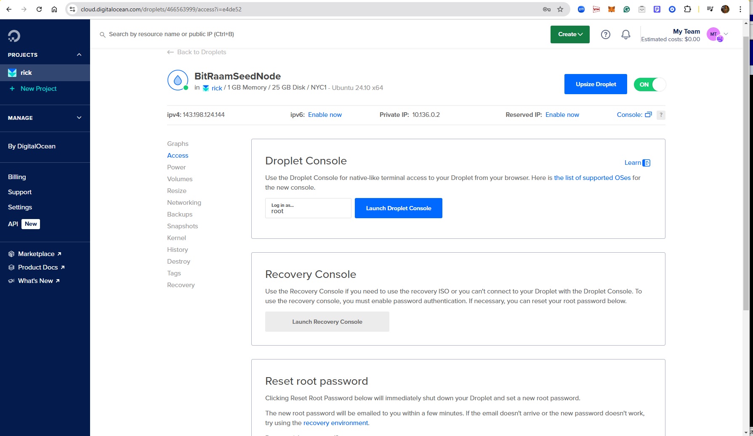Open the Destroy section
The width and height of the screenshot is (753, 436).
point(178,262)
